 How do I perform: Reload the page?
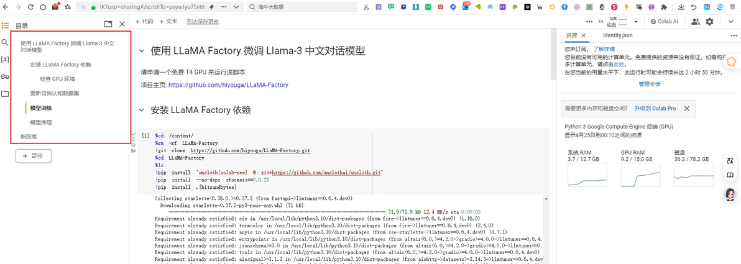(30, 7)
